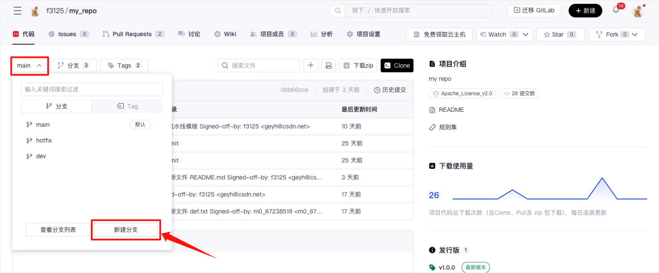659x273 pixels.
Task: Open the Pull Requests tab
Action: (133, 34)
